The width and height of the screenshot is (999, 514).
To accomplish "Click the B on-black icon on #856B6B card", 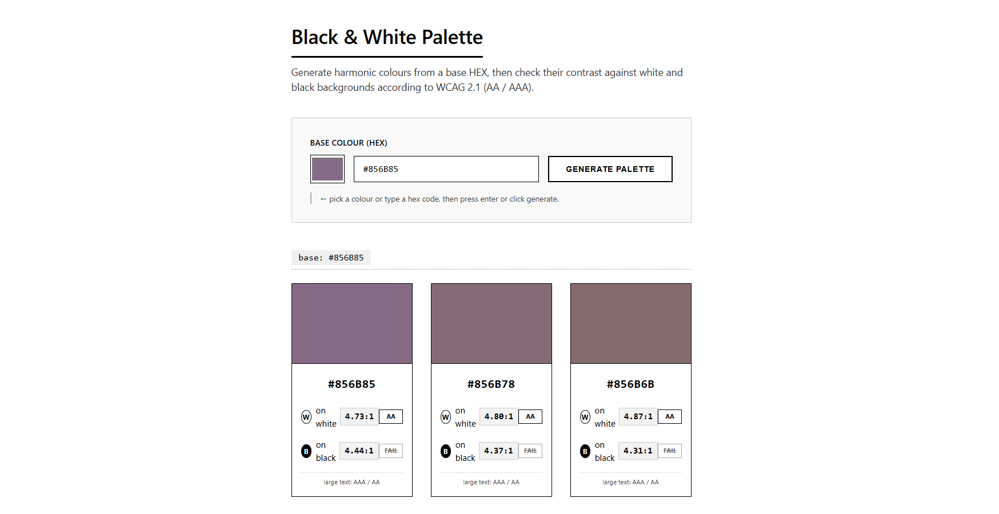I will pos(585,451).
